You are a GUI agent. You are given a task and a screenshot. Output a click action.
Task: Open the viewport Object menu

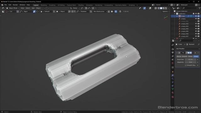38,8
